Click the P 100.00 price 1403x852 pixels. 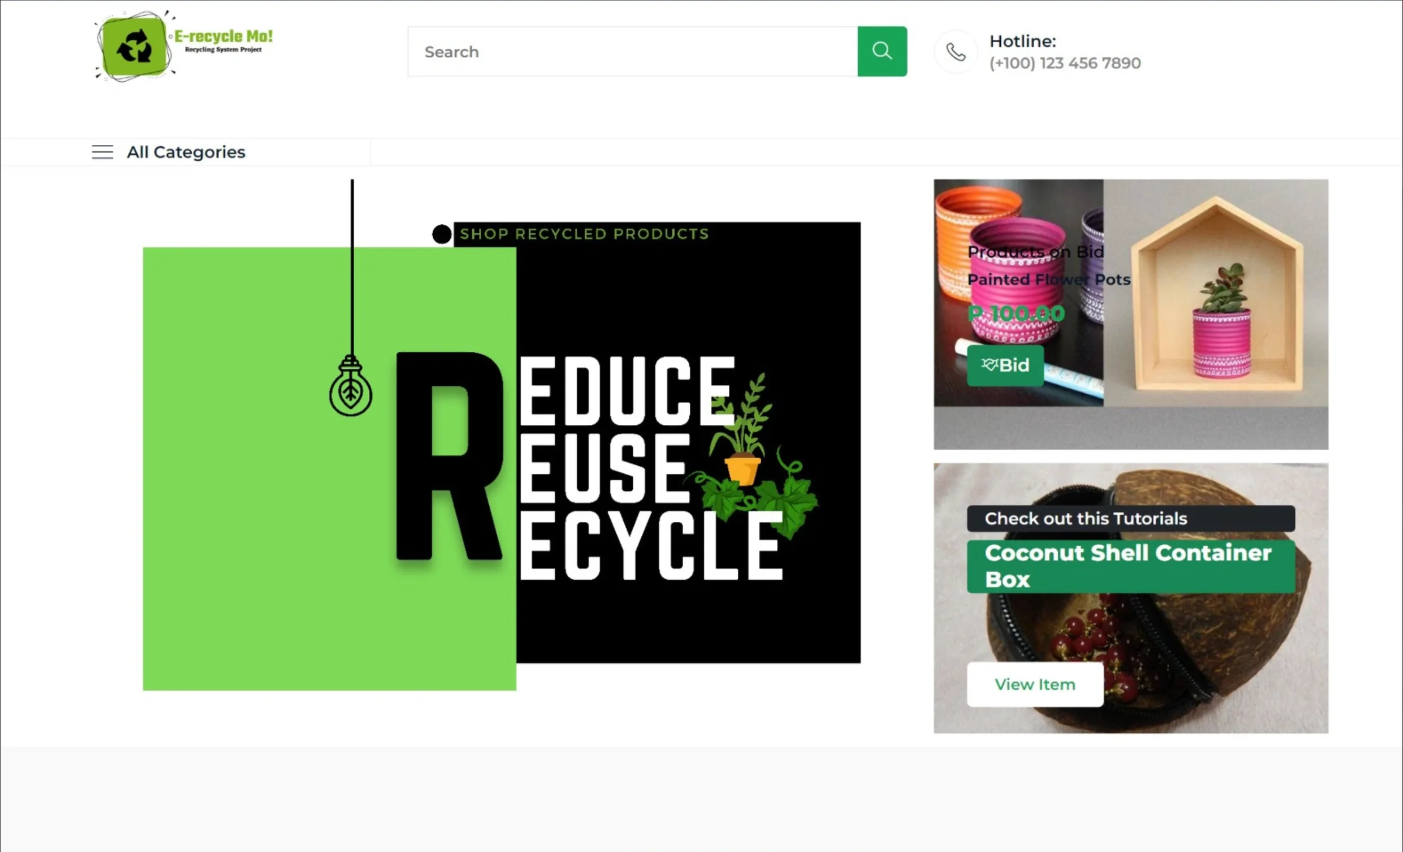[1016, 313]
